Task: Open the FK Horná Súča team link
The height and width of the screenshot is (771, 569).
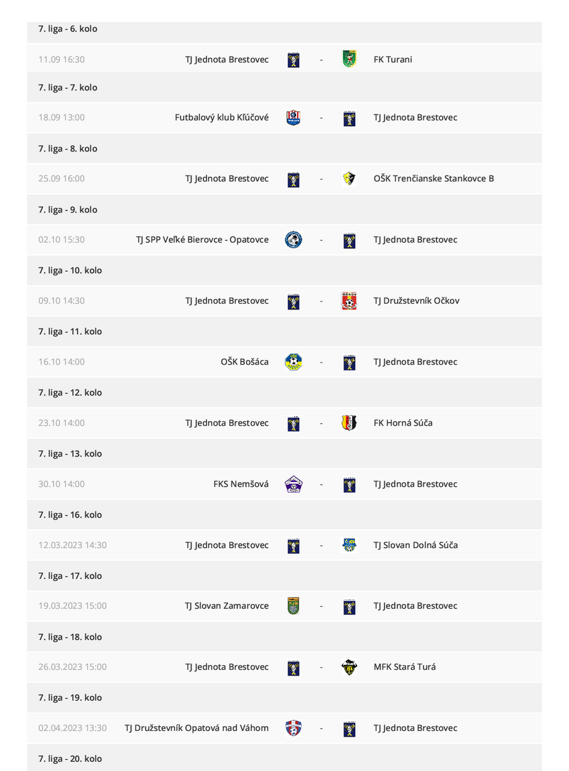Action: tap(403, 423)
